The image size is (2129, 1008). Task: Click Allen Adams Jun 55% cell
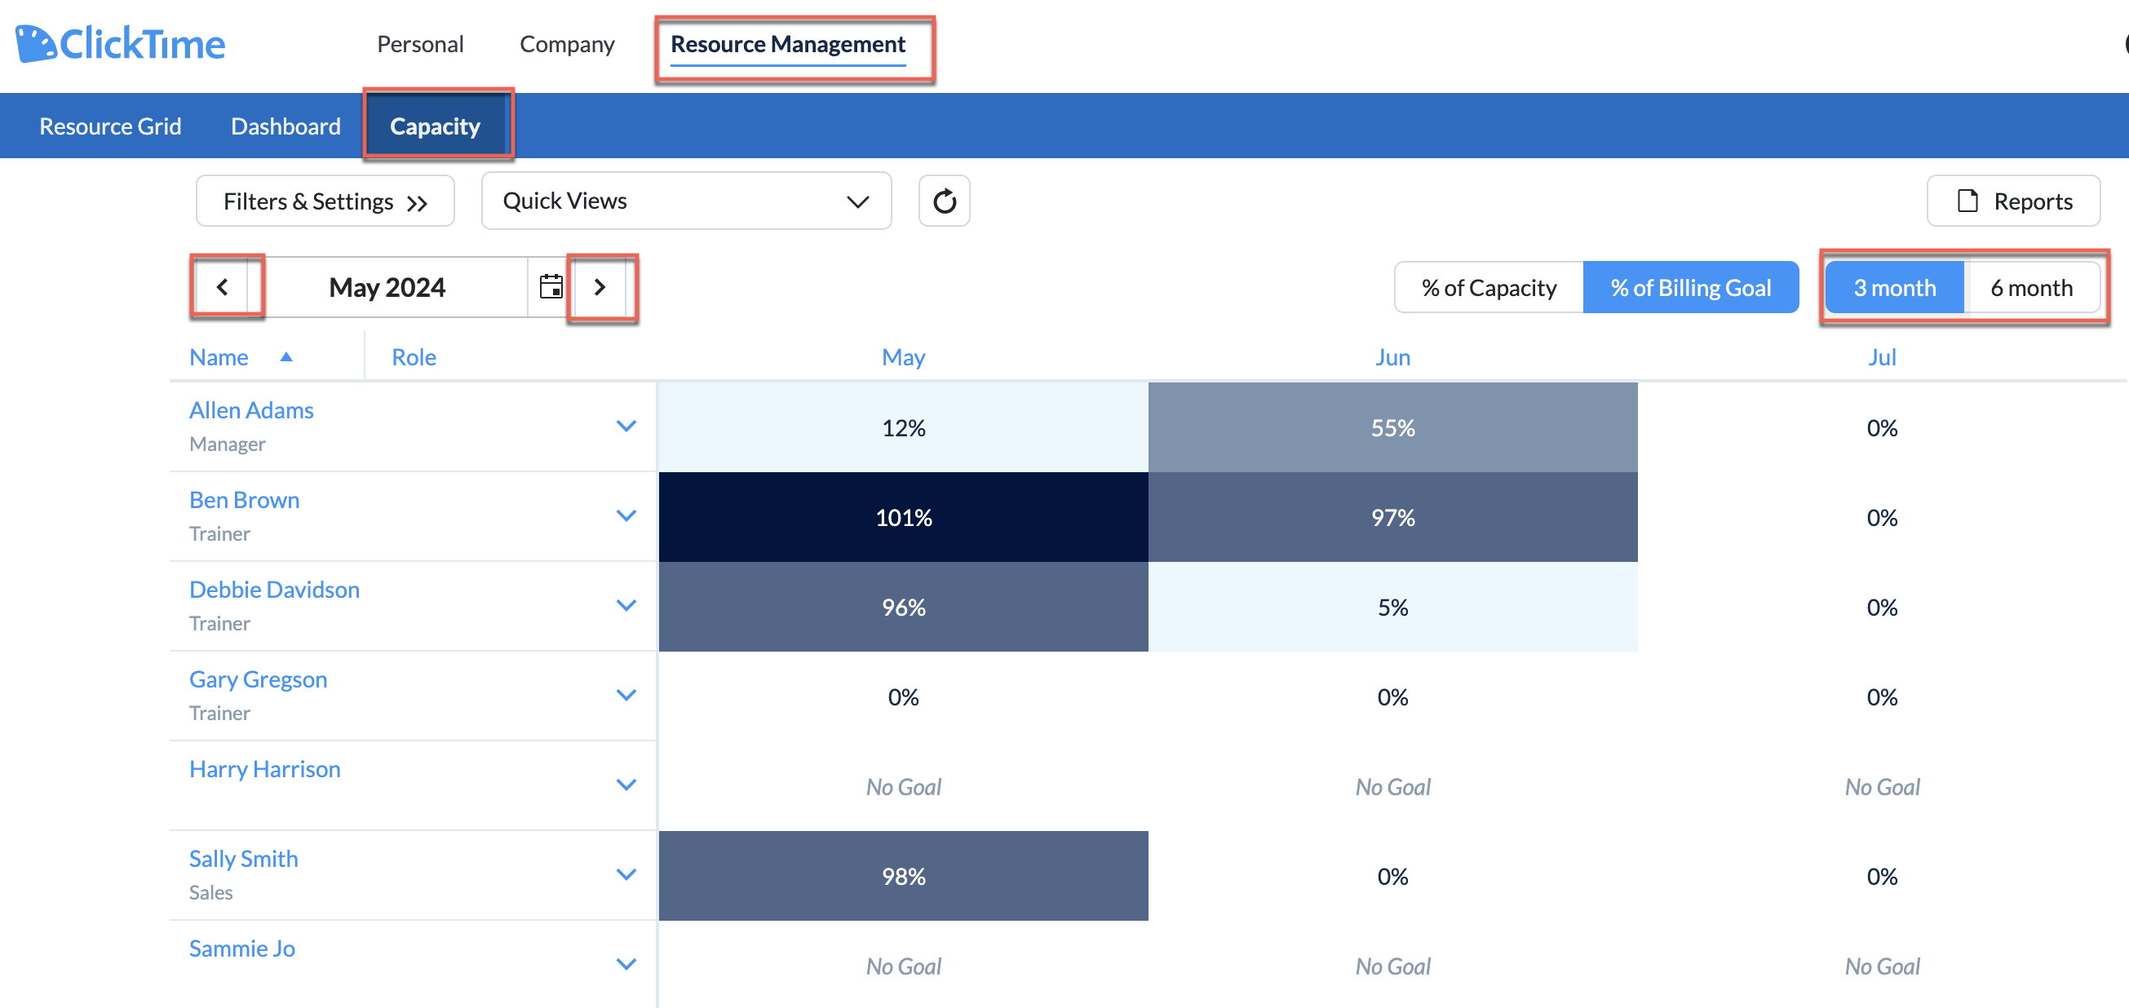[x=1392, y=427]
